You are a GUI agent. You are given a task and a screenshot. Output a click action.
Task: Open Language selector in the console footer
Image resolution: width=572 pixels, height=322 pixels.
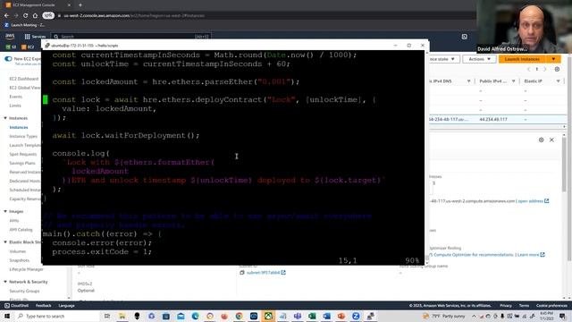(x=66, y=306)
